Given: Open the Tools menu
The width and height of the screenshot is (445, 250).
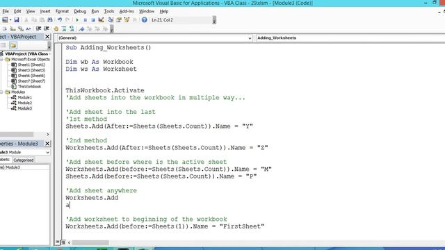Looking at the screenshot, I should pyautogui.click(x=109, y=11).
